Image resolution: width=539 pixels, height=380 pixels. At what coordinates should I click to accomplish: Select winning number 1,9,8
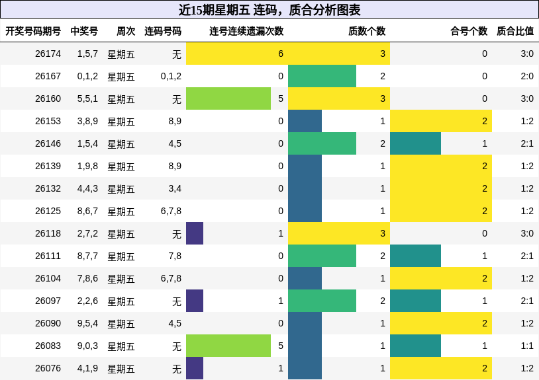(87, 166)
